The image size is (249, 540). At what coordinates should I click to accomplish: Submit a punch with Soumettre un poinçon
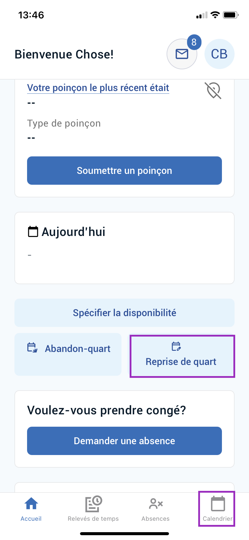pos(124,171)
